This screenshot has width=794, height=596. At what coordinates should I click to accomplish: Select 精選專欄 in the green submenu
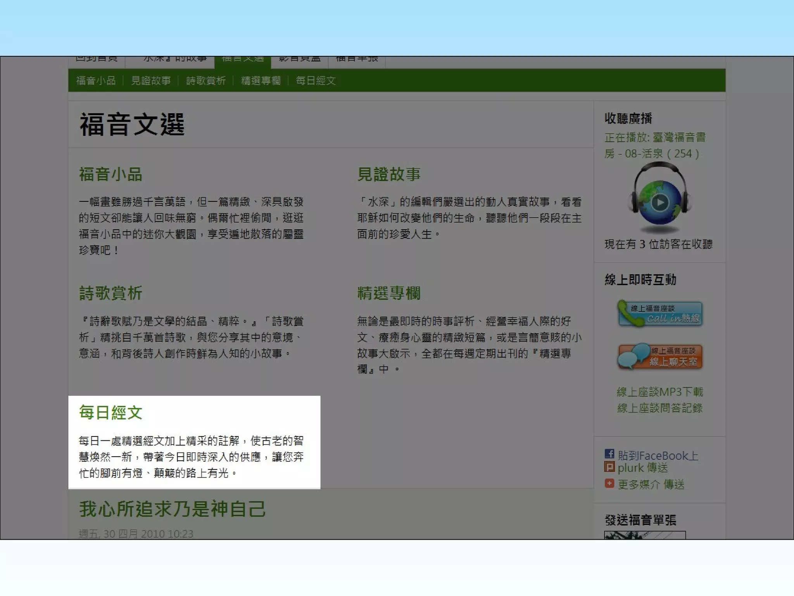click(261, 81)
